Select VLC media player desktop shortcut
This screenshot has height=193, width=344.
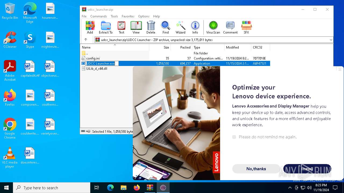pyautogui.click(x=10, y=158)
